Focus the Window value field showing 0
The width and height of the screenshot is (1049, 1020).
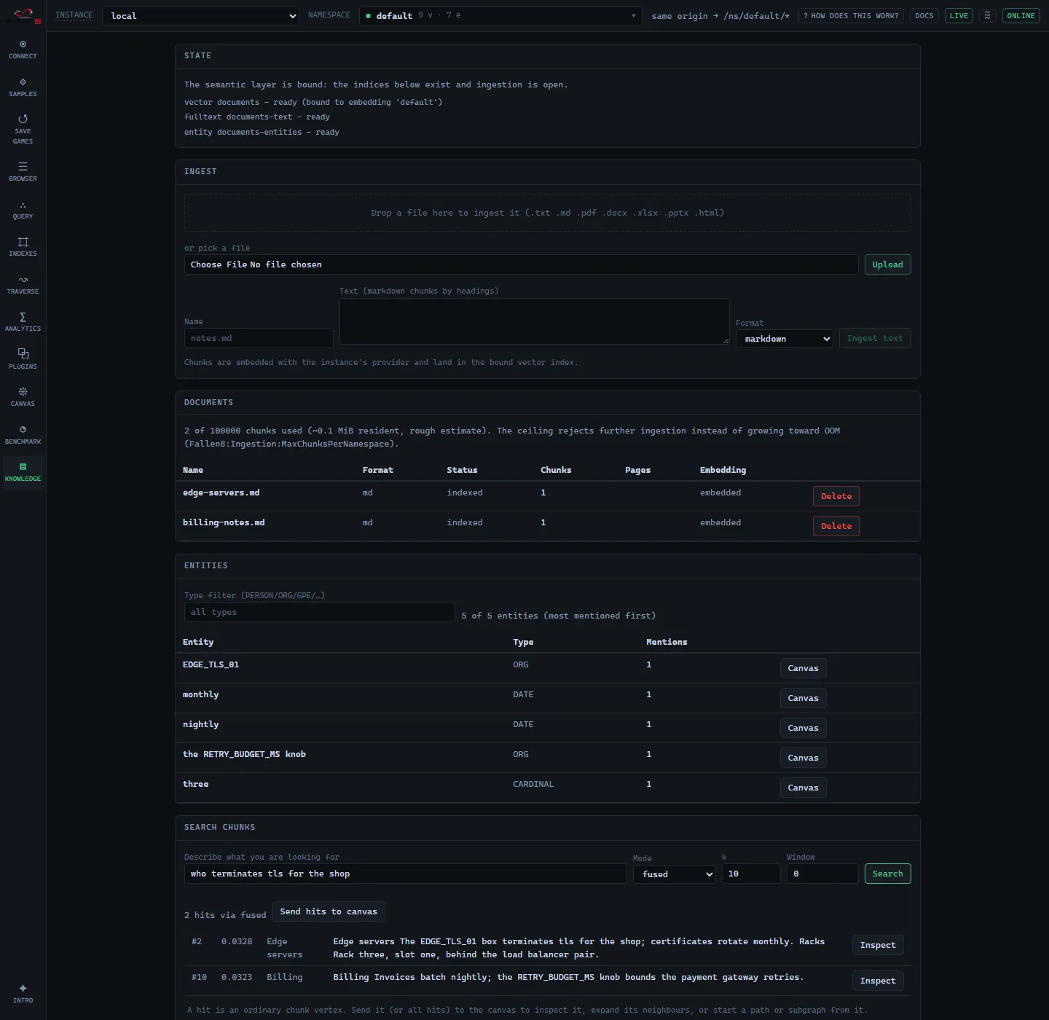pos(822,874)
